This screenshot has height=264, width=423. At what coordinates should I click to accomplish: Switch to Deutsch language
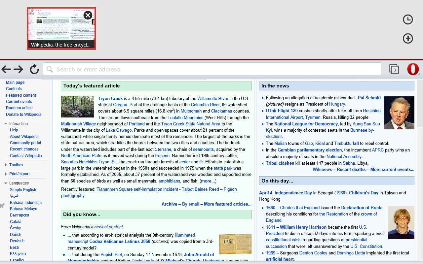click(17, 241)
